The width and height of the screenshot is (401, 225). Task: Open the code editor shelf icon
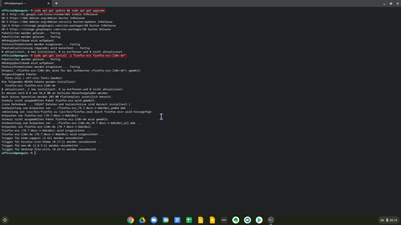pyautogui.click(x=224, y=220)
